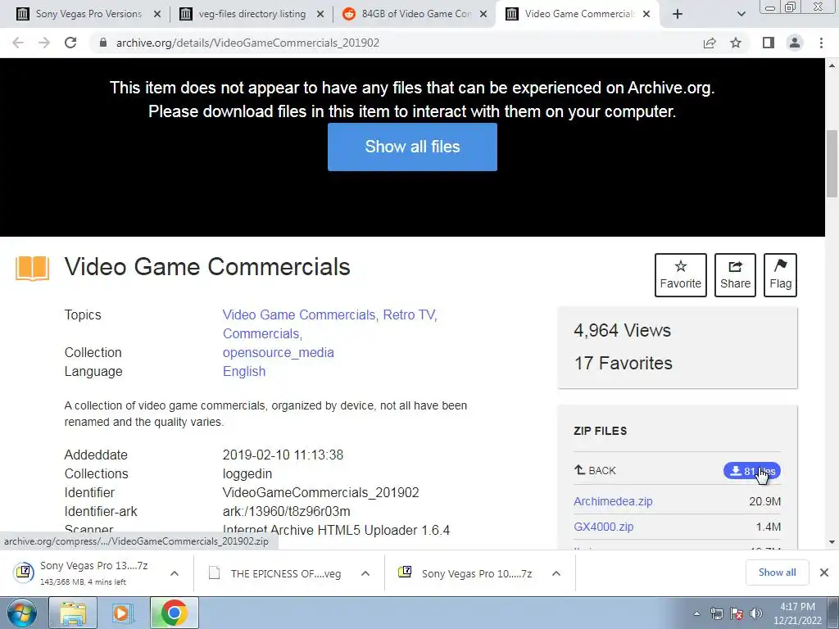Click the orange book texts icon

[32, 268]
